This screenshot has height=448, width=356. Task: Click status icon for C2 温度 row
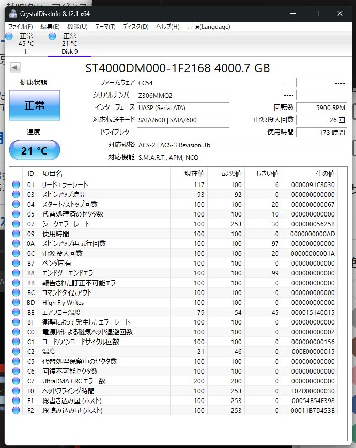(x=16, y=351)
